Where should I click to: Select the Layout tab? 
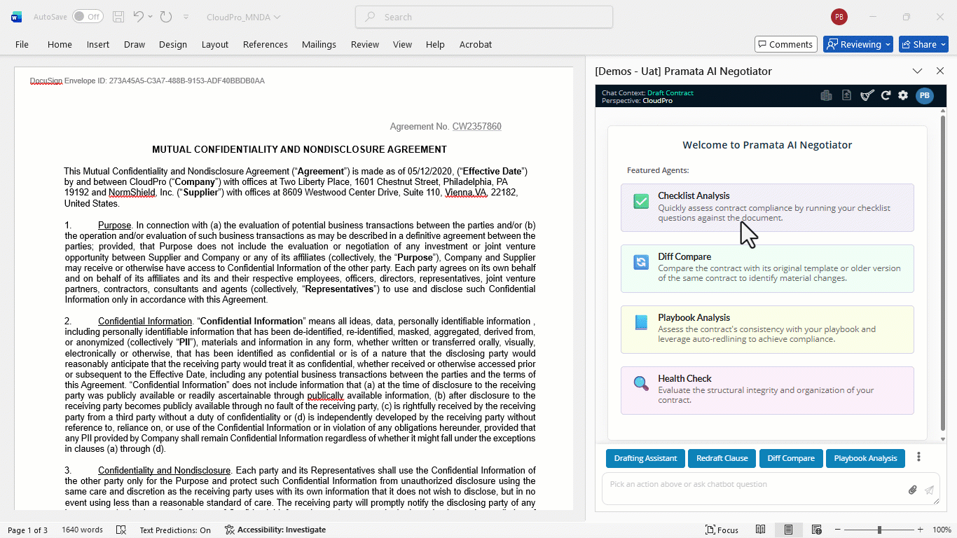(x=215, y=44)
